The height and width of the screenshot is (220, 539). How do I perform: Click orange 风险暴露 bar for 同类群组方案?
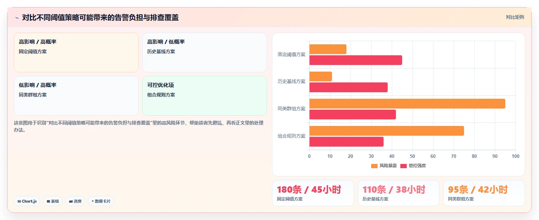[407, 104]
